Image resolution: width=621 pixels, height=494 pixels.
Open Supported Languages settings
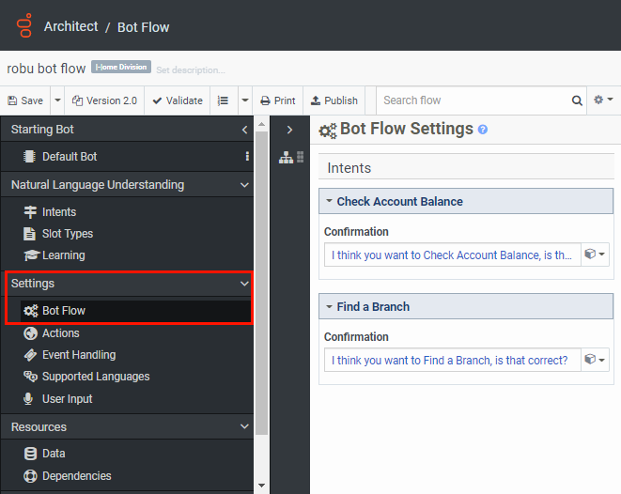(x=95, y=377)
